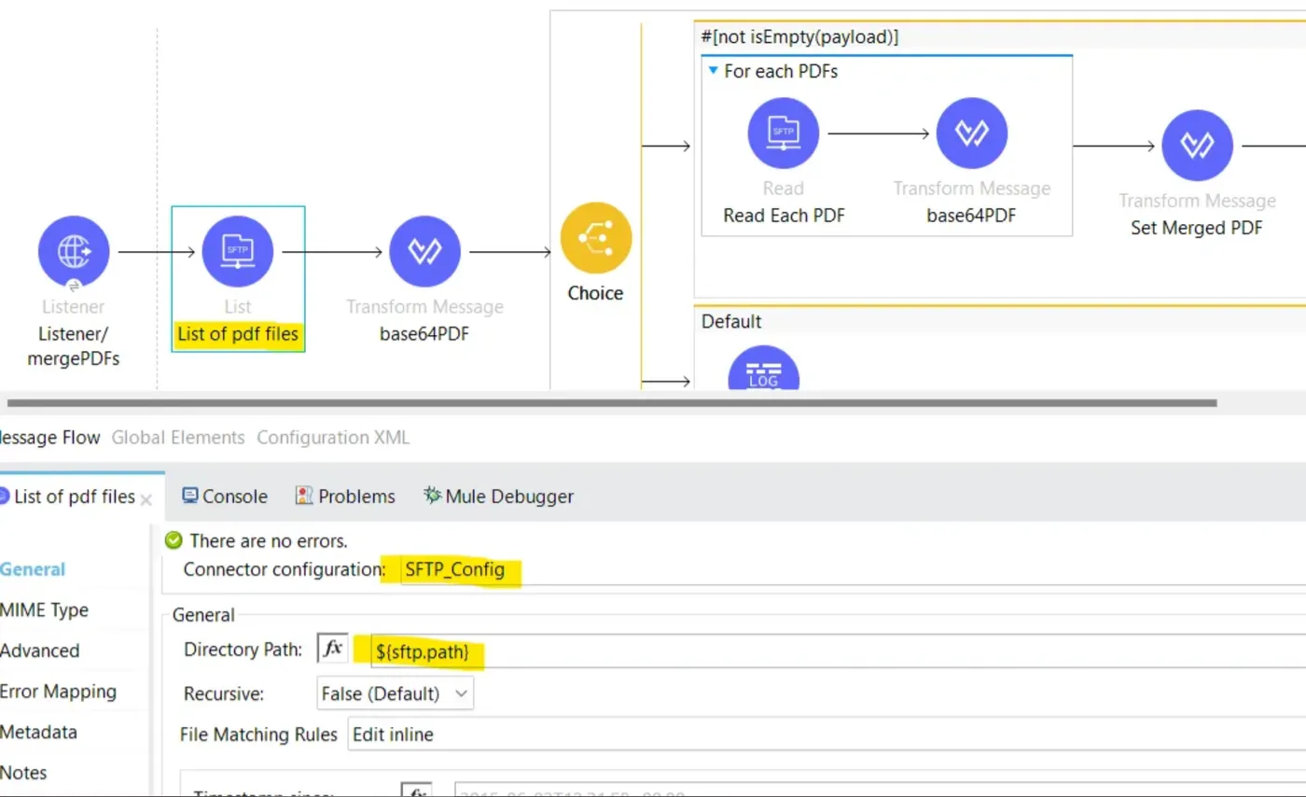The width and height of the screenshot is (1306, 797).
Task: Click the fx button beside Directory Path
Action: click(x=333, y=649)
